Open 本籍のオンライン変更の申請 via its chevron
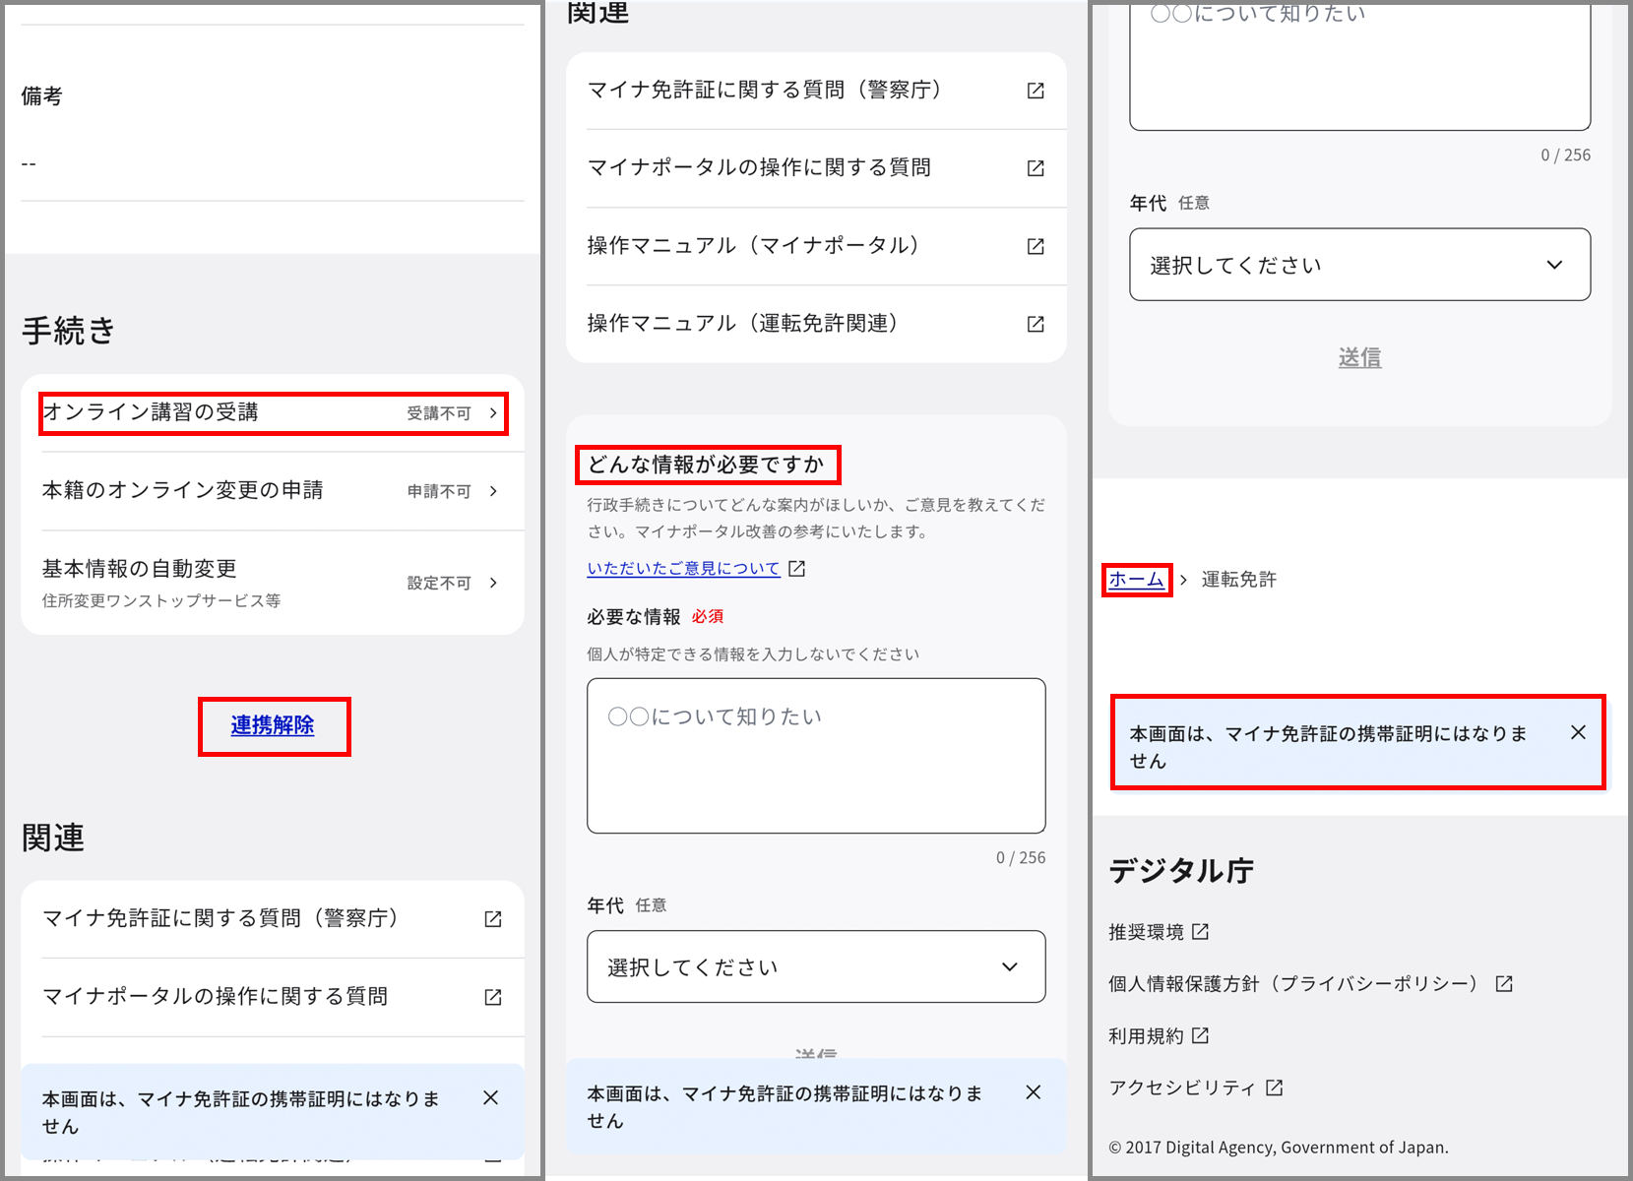1633x1181 pixels. (493, 491)
